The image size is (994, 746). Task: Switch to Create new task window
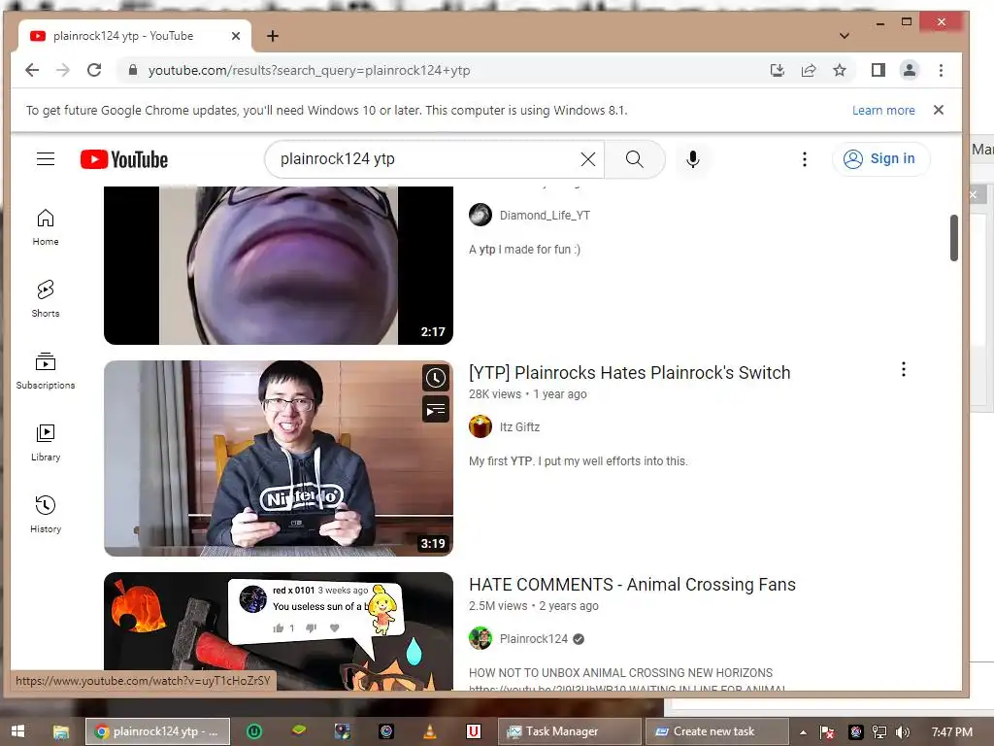(716, 731)
